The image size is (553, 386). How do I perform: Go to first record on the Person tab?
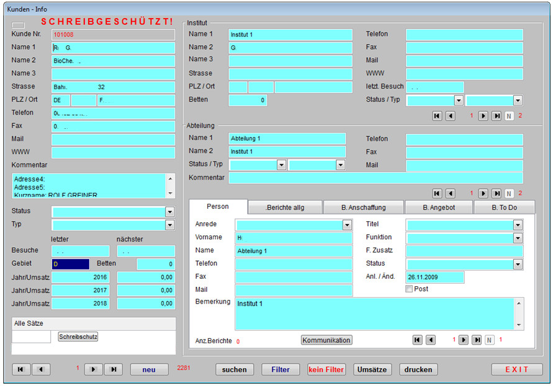point(417,340)
